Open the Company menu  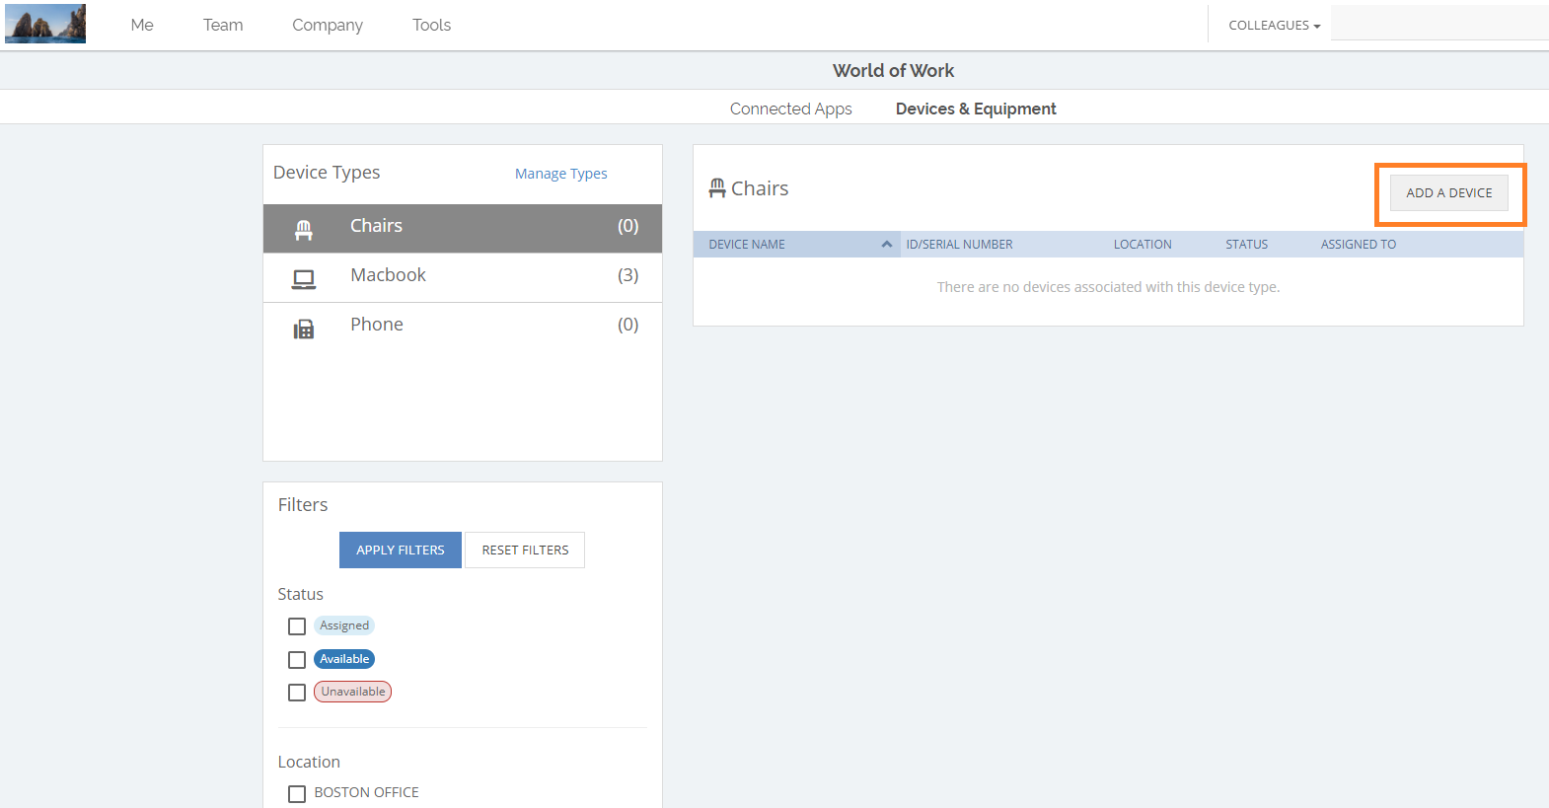click(x=328, y=25)
